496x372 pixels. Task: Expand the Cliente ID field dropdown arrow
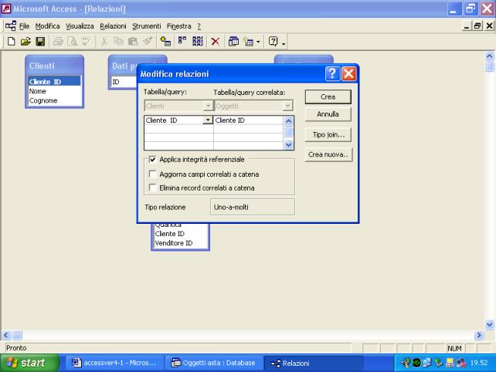pos(208,120)
